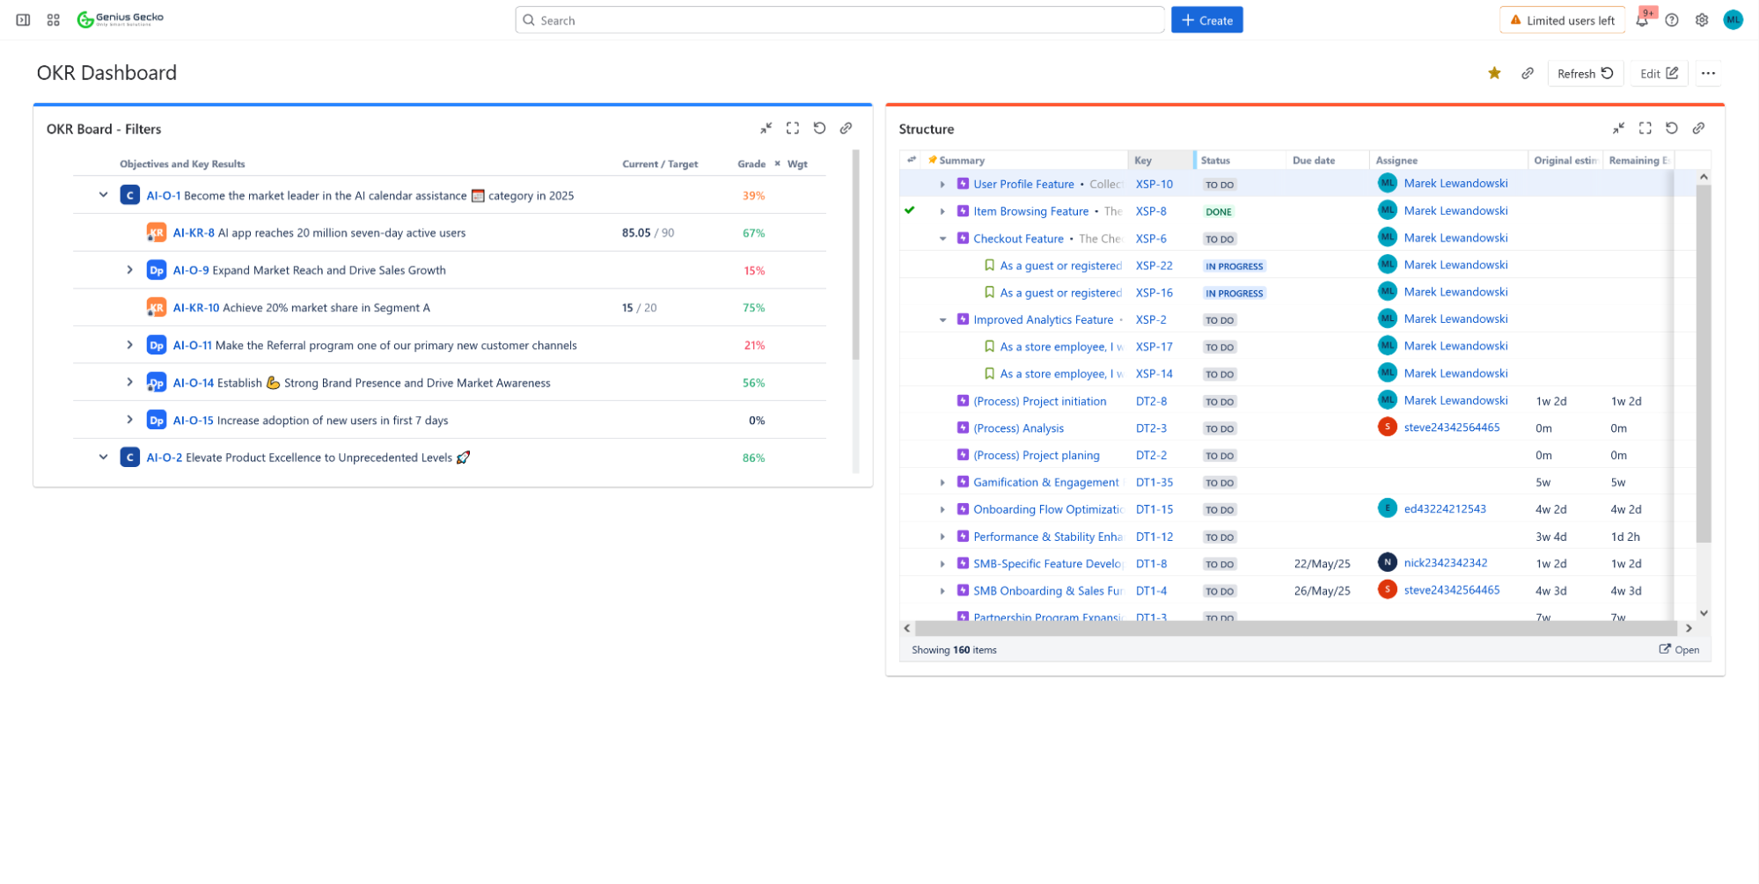Image resolution: width=1759 pixels, height=884 pixels.
Task: Open the notifications bell
Action: tap(1642, 20)
